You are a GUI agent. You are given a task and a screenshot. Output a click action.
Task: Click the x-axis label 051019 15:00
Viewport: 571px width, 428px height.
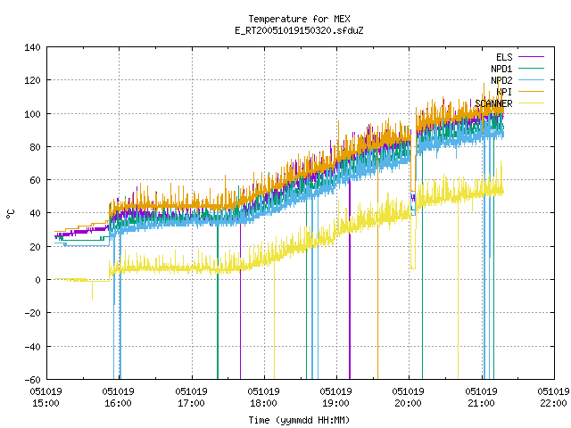pyautogui.click(x=46, y=398)
